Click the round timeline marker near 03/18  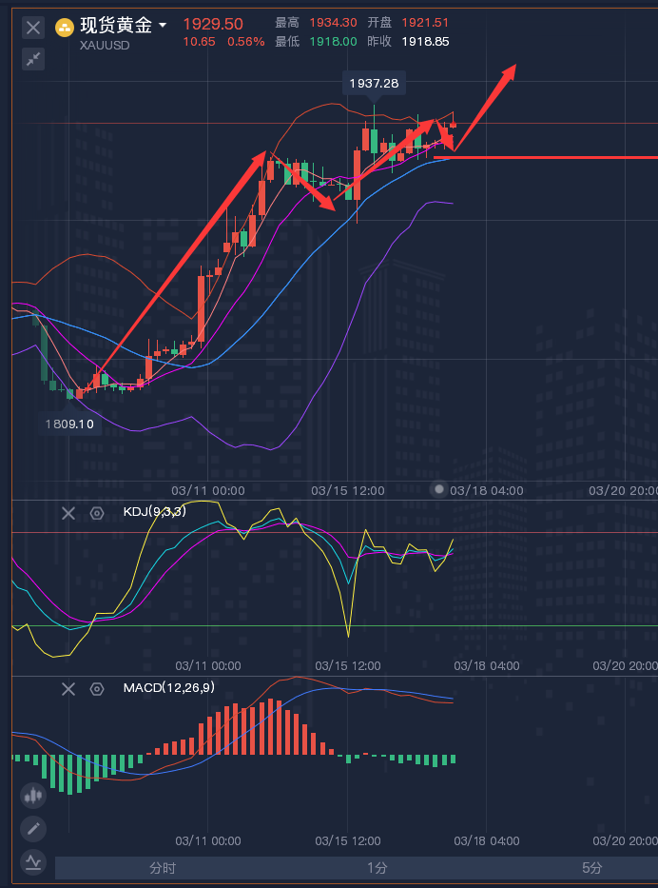439,489
